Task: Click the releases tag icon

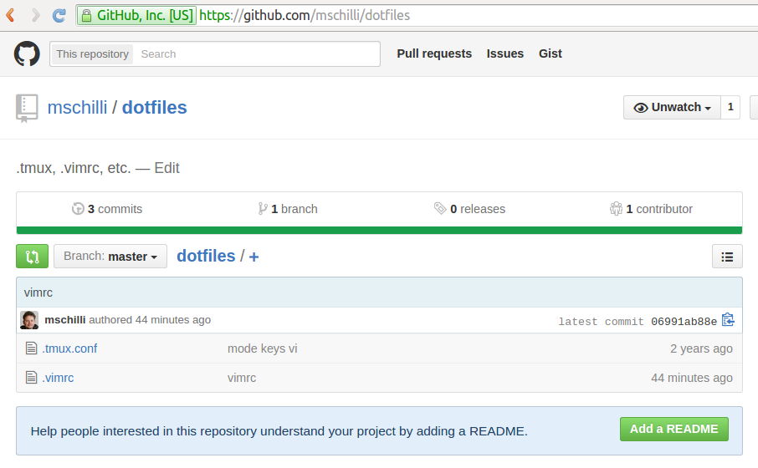Action: 440,208
